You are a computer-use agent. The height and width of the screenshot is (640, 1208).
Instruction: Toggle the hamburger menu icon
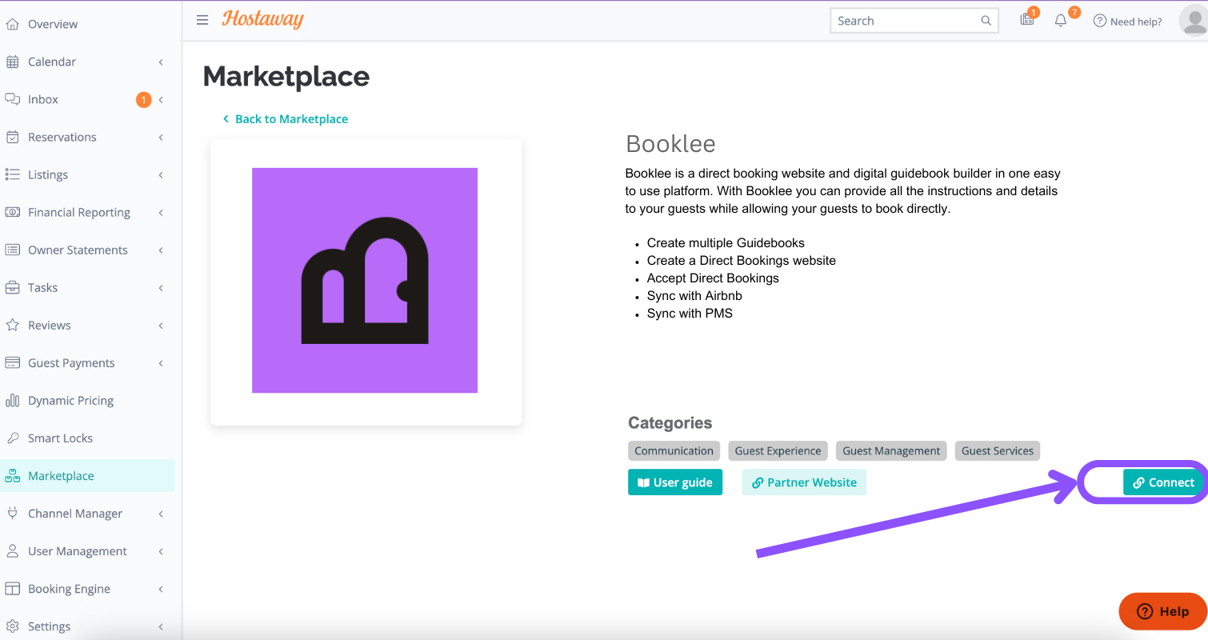click(202, 20)
